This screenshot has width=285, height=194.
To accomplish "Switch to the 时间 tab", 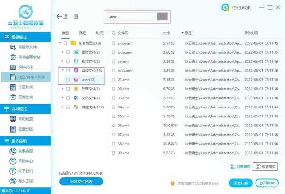I will coord(100,33).
